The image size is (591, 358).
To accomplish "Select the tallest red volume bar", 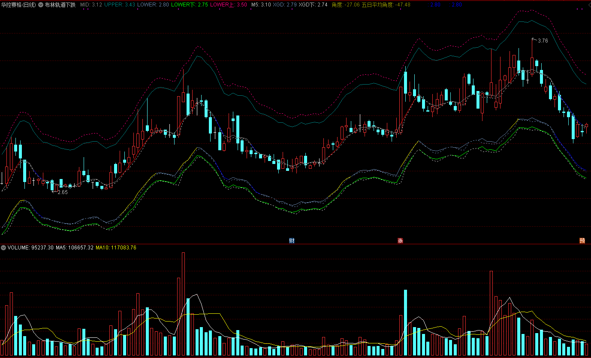I will point(183,304).
